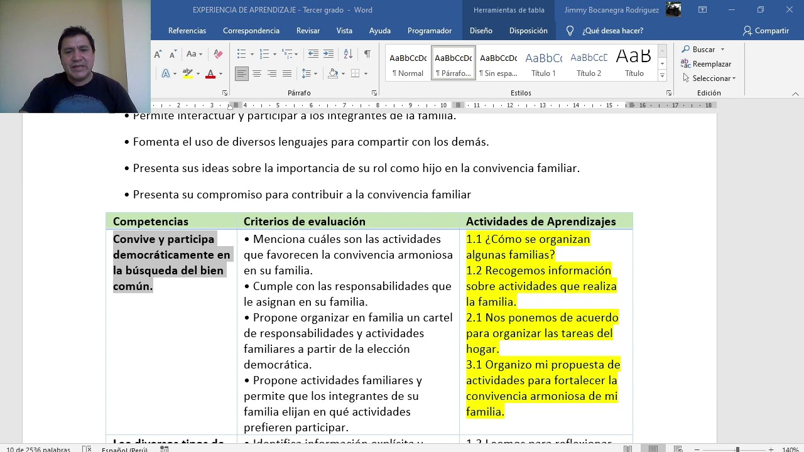
Task: Open the Estilos pane launcher
Action: (669, 93)
